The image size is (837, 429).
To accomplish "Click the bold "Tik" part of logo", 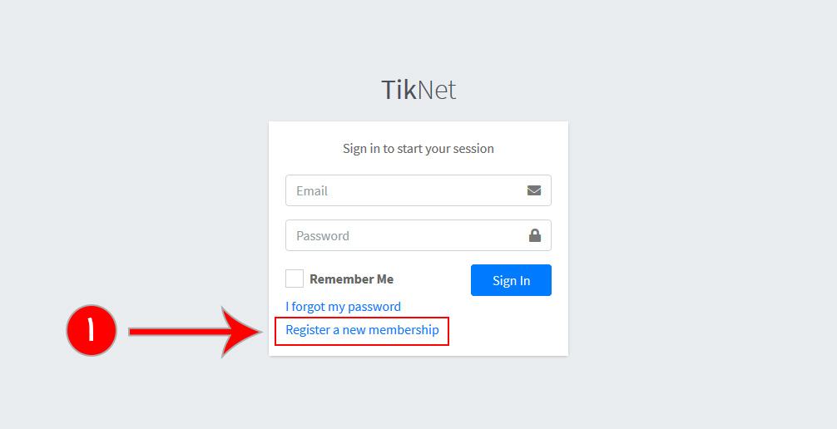I will click(399, 90).
